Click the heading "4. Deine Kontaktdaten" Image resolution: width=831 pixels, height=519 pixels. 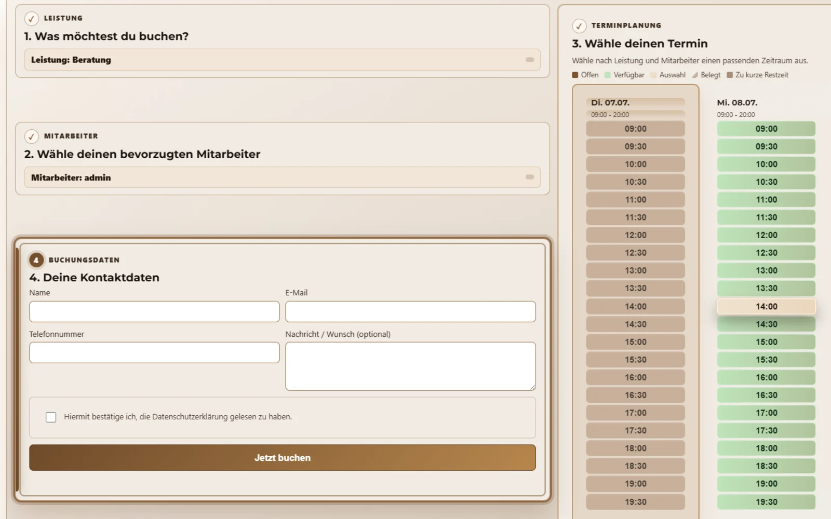[x=94, y=278]
